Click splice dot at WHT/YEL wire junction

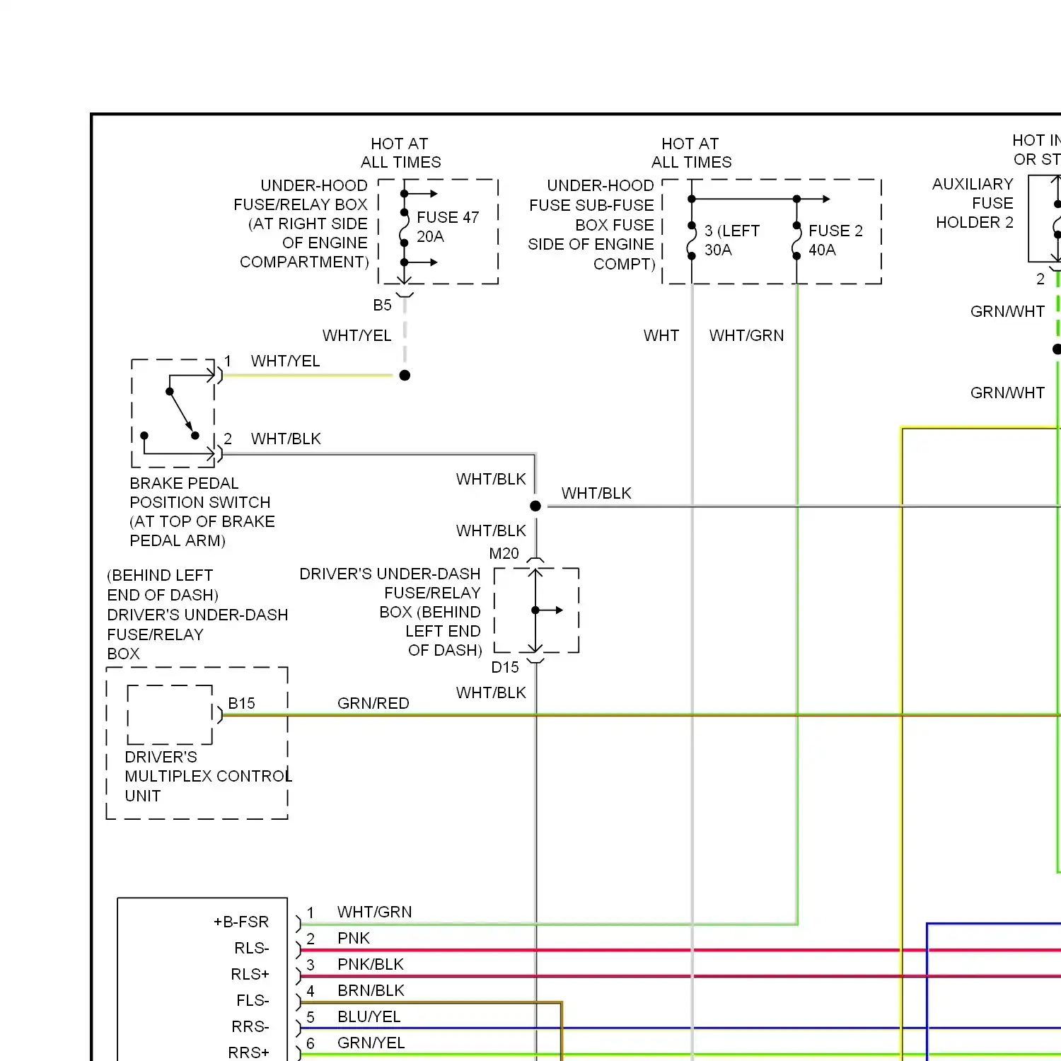(405, 375)
